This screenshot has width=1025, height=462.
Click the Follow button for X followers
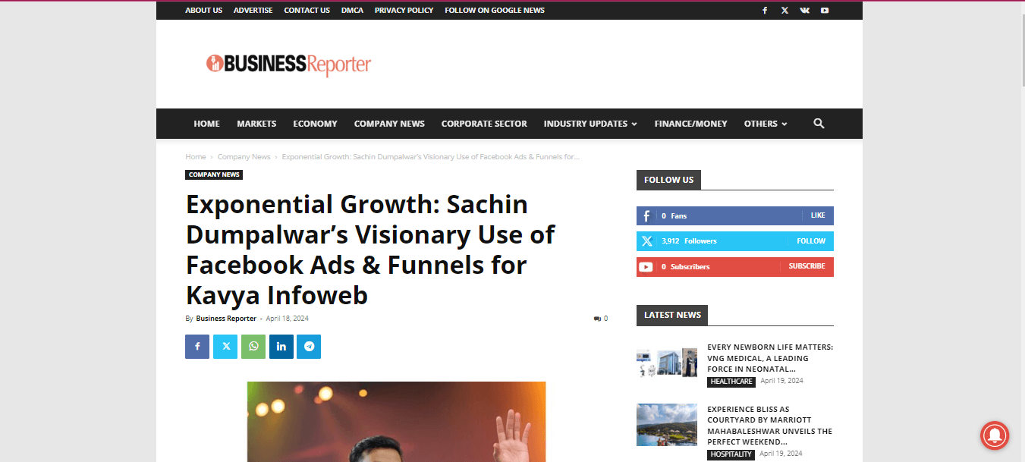pyautogui.click(x=811, y=241)
